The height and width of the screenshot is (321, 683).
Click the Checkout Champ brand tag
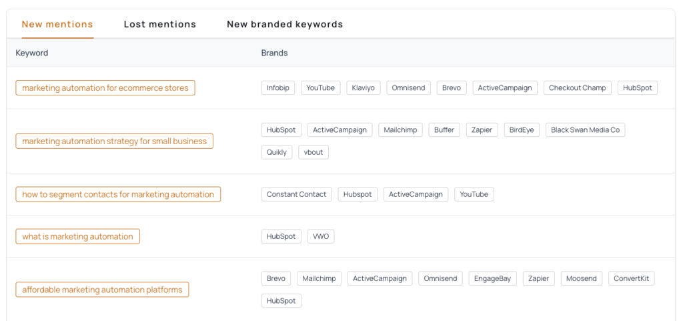[578, 88]
